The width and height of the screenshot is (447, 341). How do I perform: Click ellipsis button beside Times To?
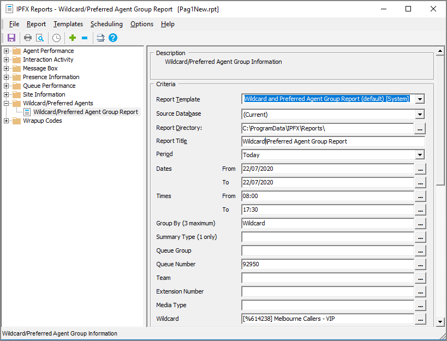pyautogui.click(x=420, y=210)
